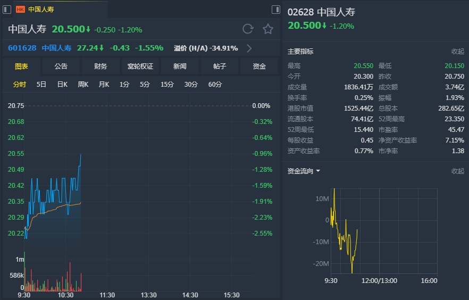The width and height of the screenshot is (469, 300).
Task: Switch to the 公告 tab
Action: tap(61, 66)
